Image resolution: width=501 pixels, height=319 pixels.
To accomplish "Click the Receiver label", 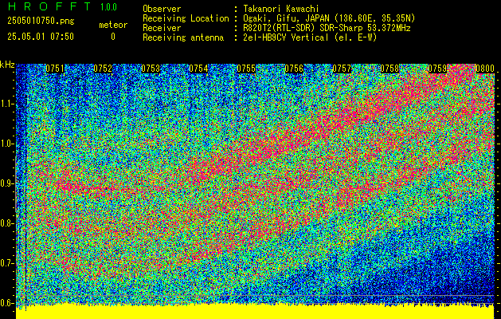I will (162, 28).
